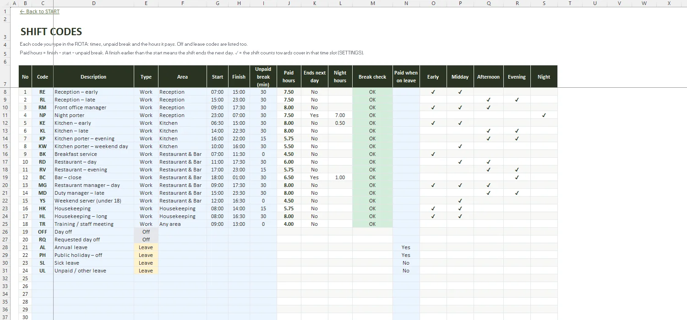Select the "Night hours" header cell
This screenshot has height=320, width=687.
pyautogui.click(x=340, y=76)
